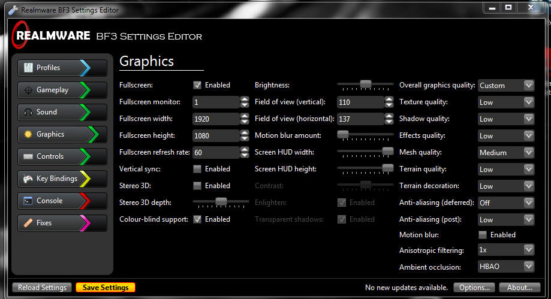Click the Fixes bandage icon
Image resolution: width=551 pixels, height=299 pixels.
(28, 223)
